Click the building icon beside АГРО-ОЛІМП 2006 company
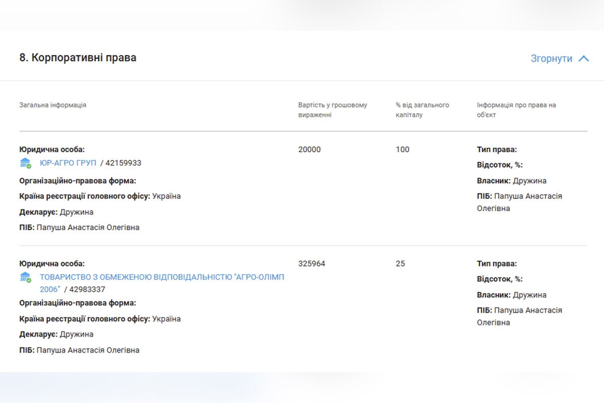This screenshot has height=403, width=604. point(25,277)
